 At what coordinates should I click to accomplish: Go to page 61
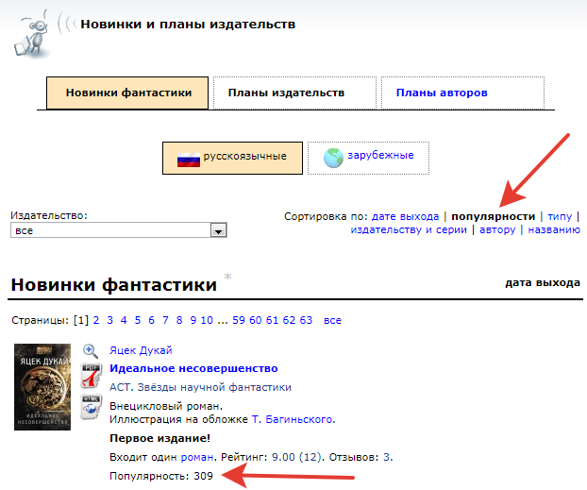tap(272, 320)
